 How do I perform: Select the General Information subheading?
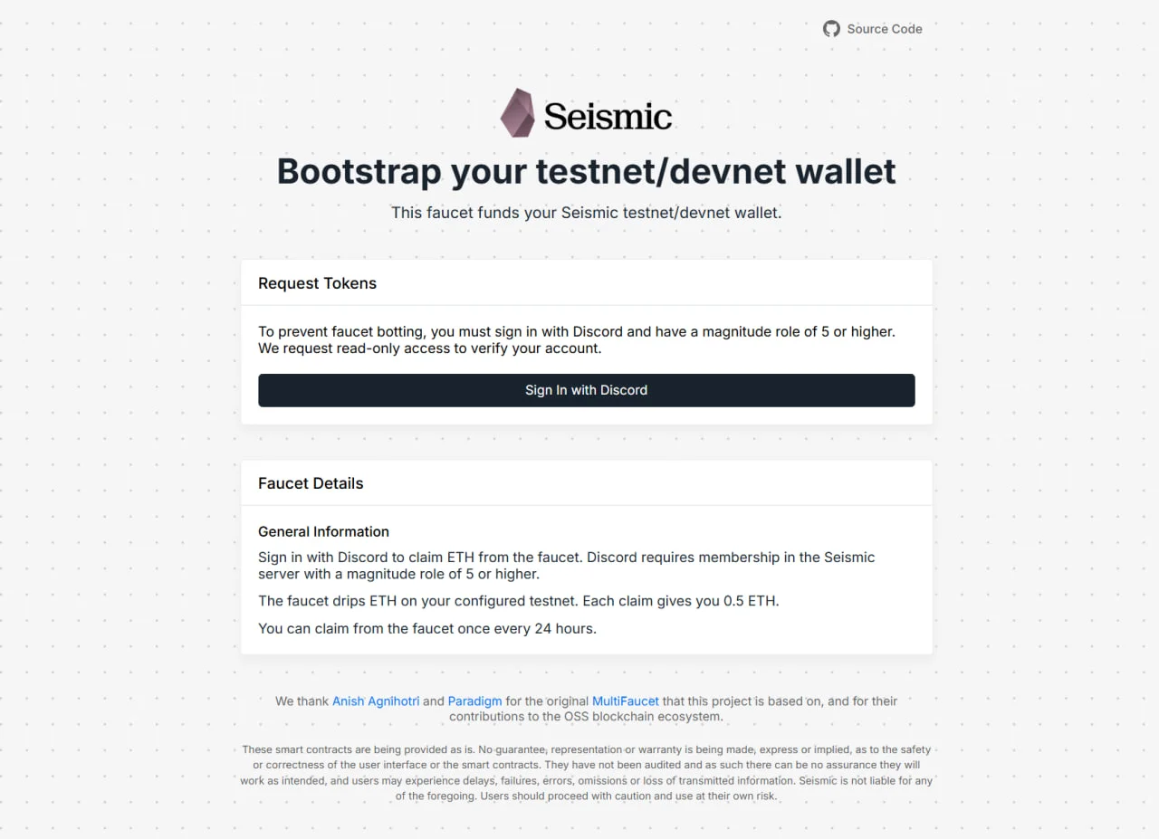[323, 531]
